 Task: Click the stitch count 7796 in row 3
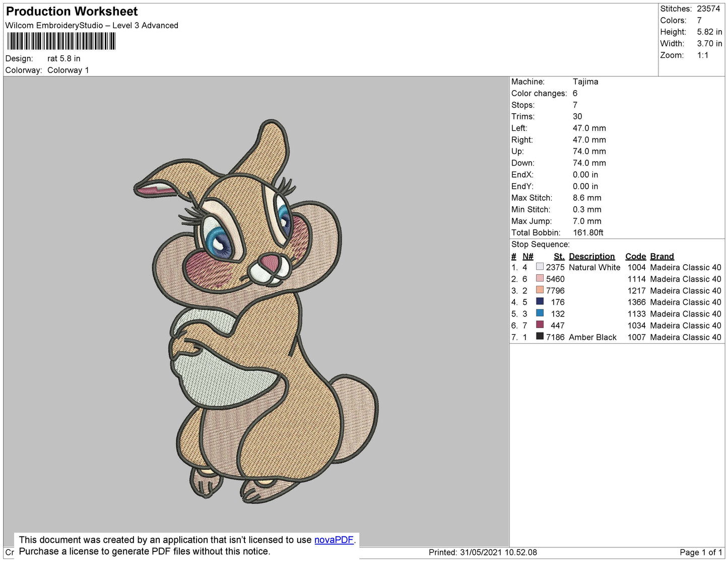tap(555, 291)
